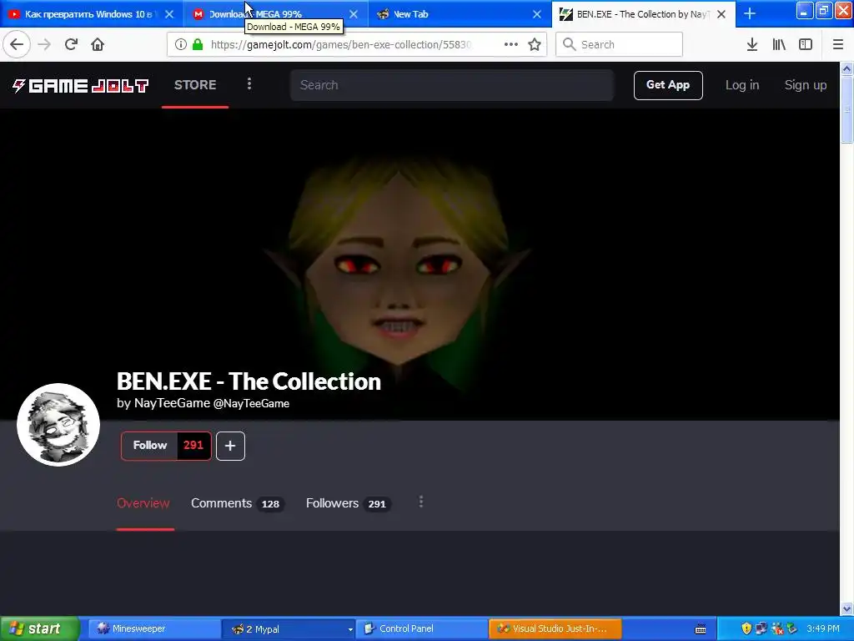Open the 2 Mypal taskbar group
854x641 pixels.
(289, 629)
